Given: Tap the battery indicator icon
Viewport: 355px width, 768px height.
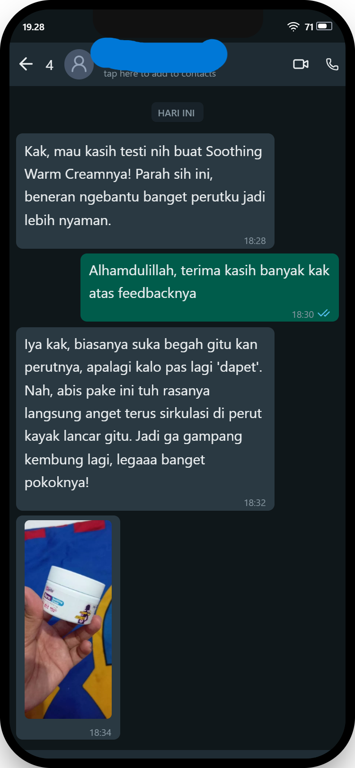Looking at the screenshot, I should pos(325,26).
